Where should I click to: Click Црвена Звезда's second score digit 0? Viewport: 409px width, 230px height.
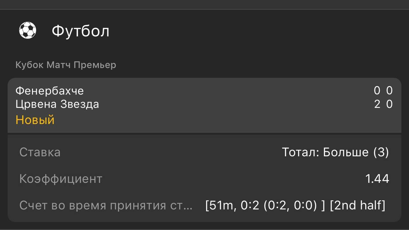[x=389, y=104]
